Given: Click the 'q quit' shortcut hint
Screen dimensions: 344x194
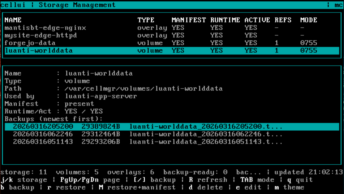Looking at the screenshot, I should [300, 180].
